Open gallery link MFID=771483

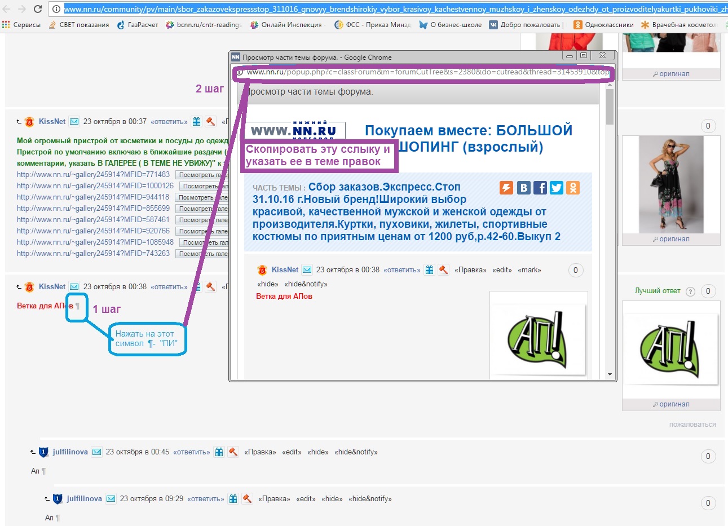93,175
